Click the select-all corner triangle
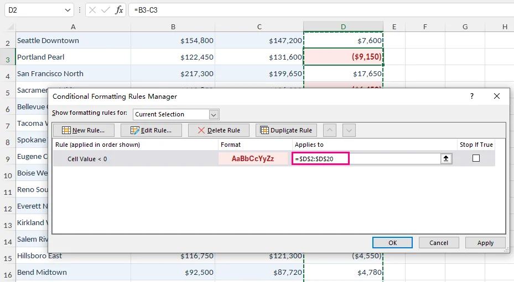The height and width of the screenshot is (282, 514). (11, 27)
